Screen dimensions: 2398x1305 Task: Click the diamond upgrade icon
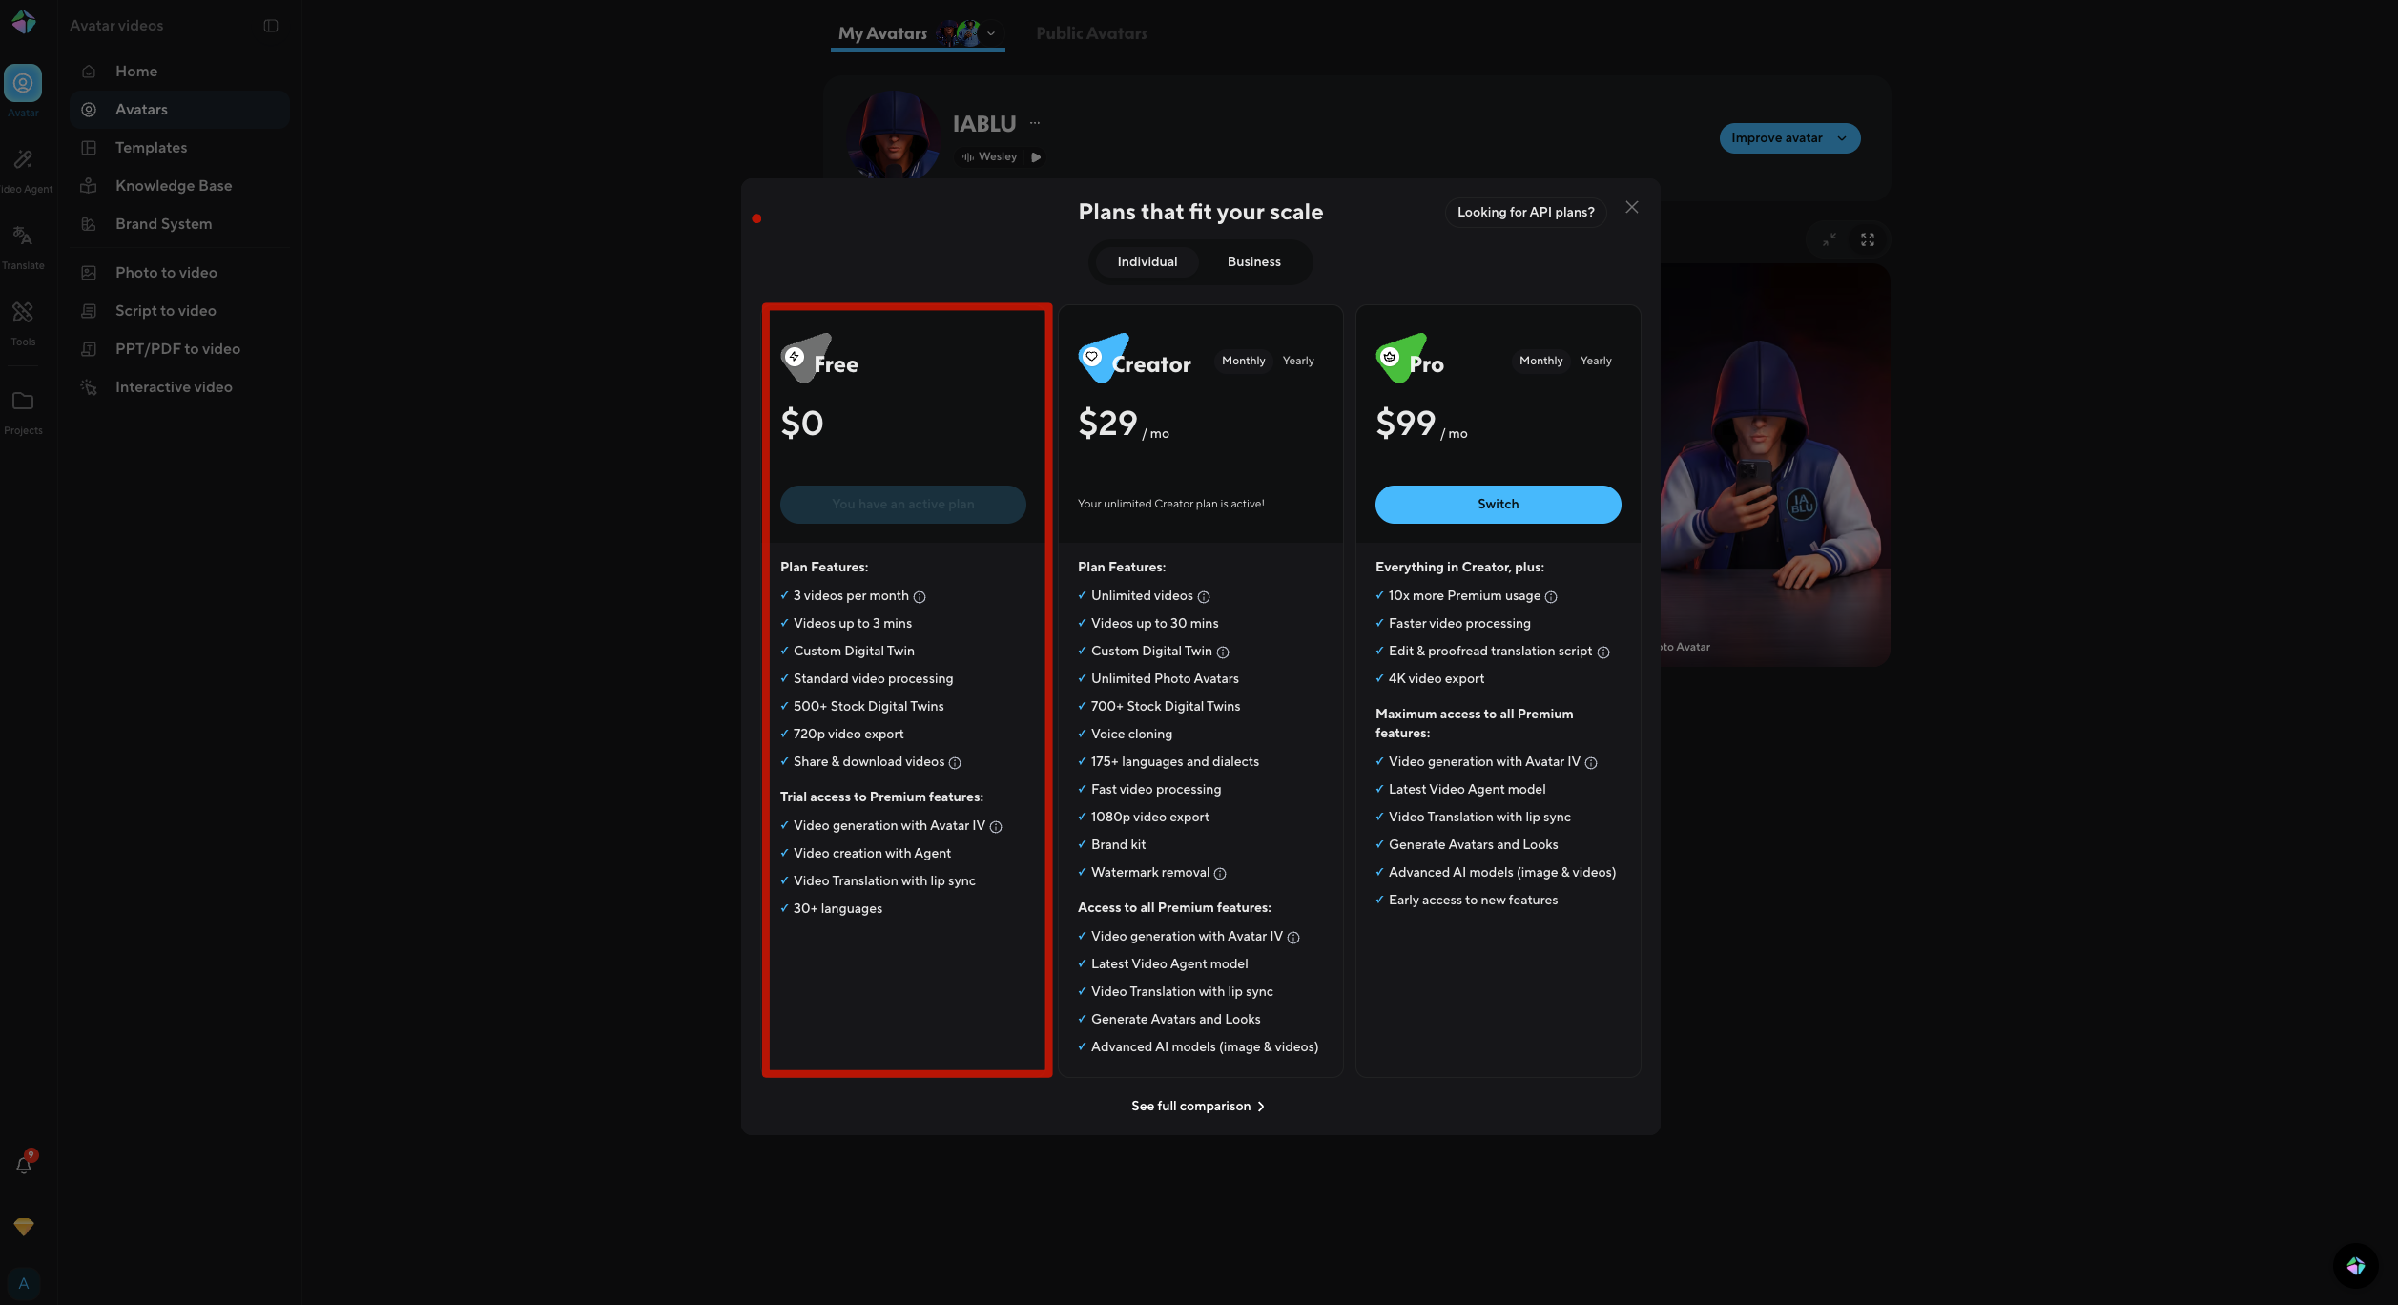[23, 1227]
